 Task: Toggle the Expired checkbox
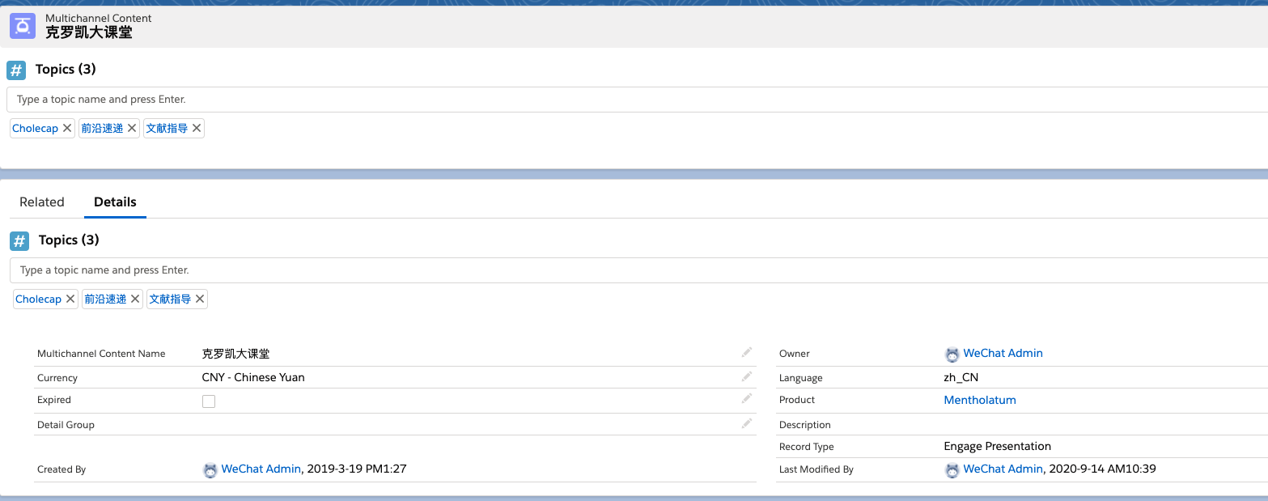(x=209, y=401)
